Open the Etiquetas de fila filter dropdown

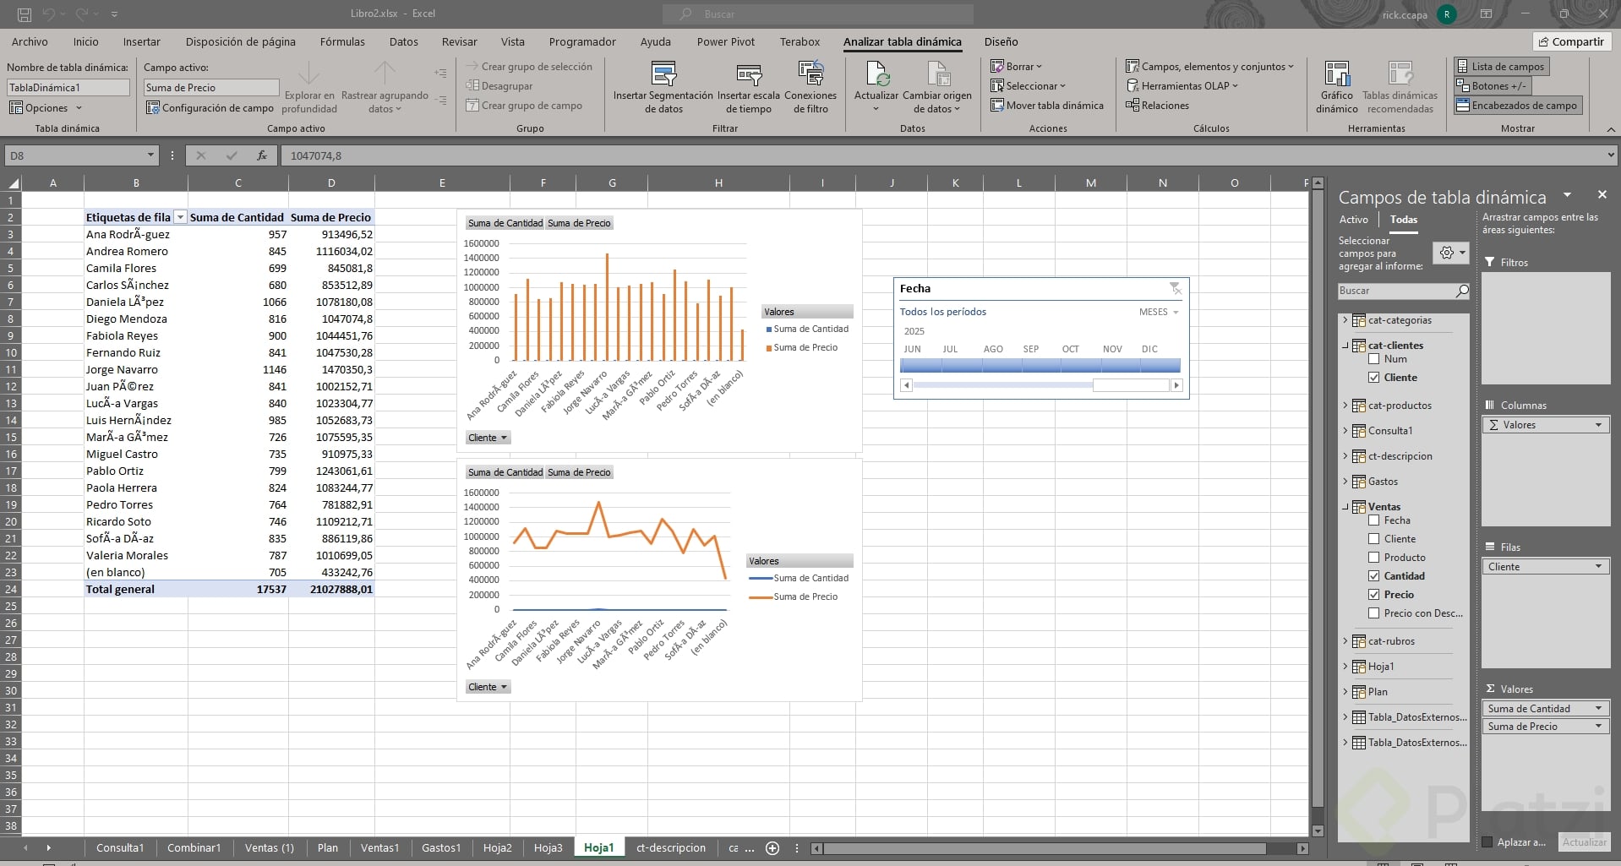[x=179, y=218]
